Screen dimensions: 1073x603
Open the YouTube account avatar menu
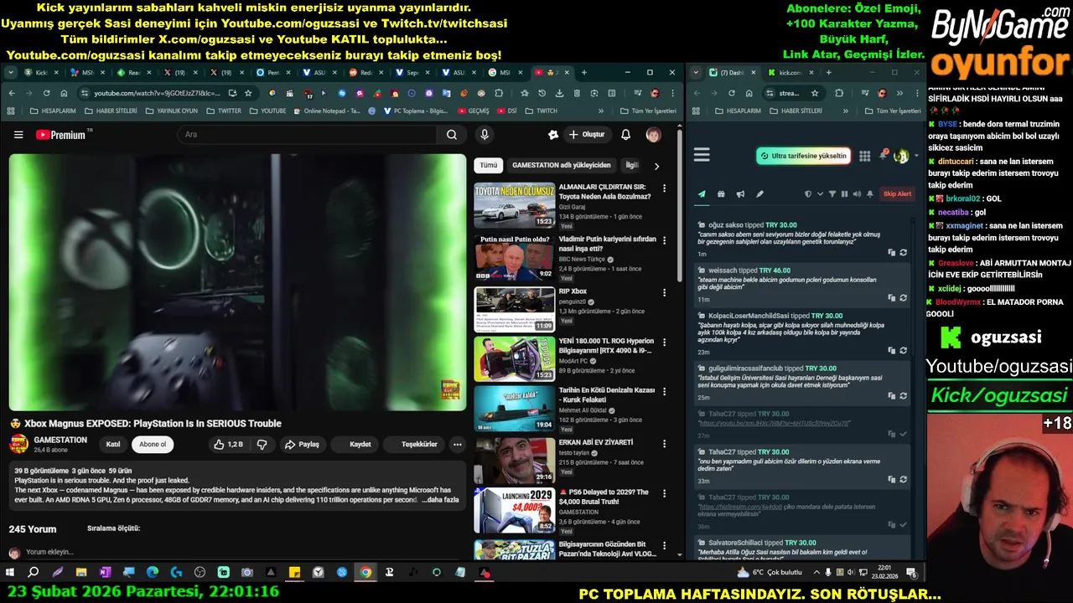pyautogui.click(x=653, y=135)
